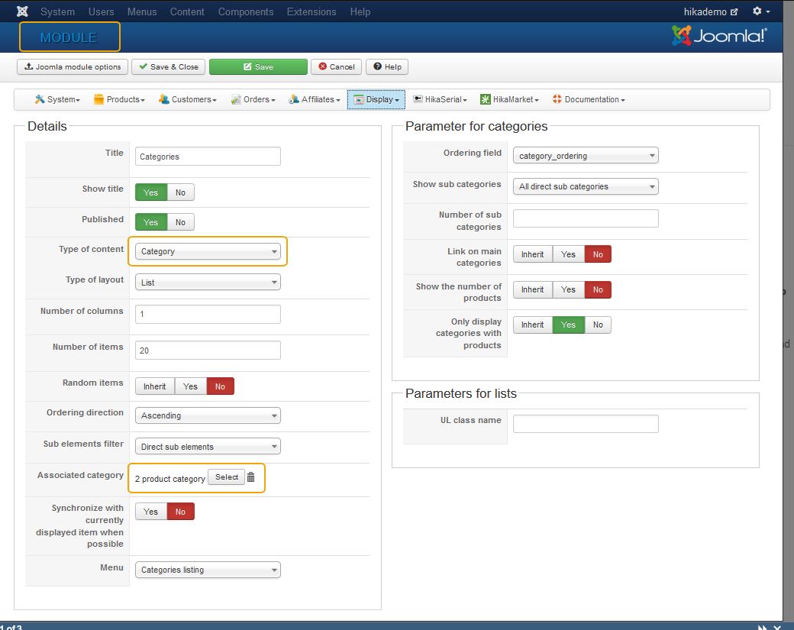Open the Ordering field dropdown
This screenshot has width=794, height=630.
(586, 156)
